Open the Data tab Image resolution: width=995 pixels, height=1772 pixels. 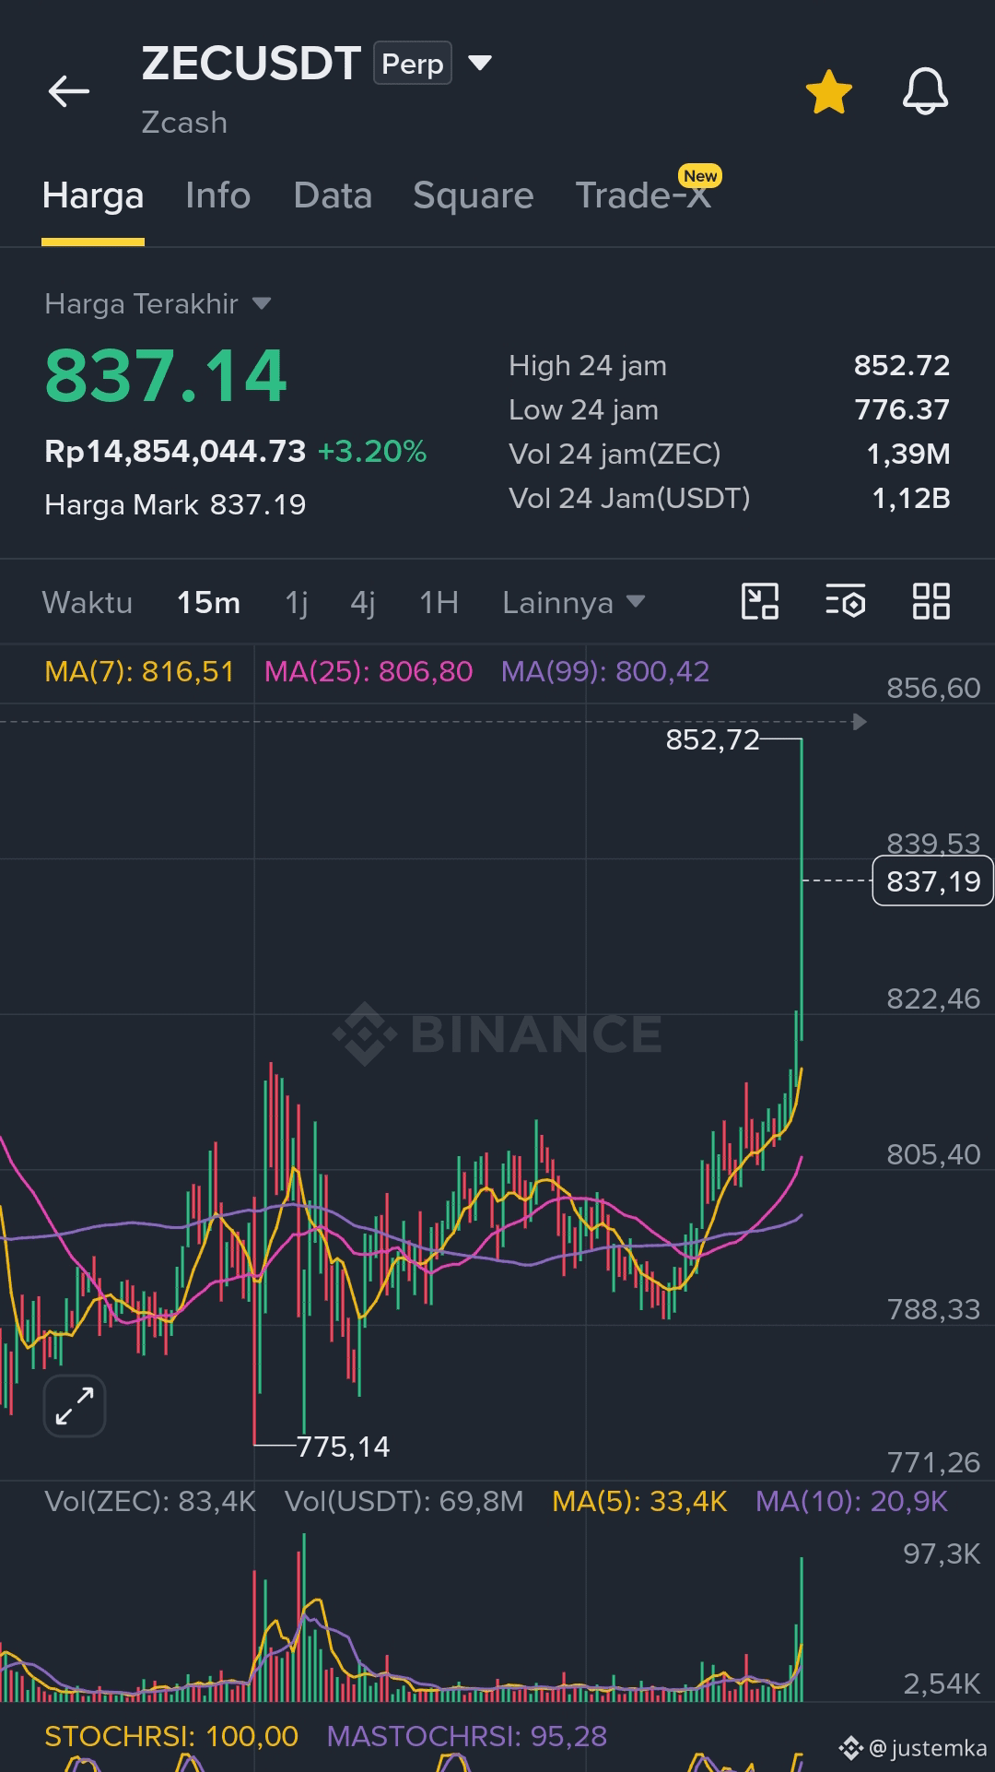333,195
